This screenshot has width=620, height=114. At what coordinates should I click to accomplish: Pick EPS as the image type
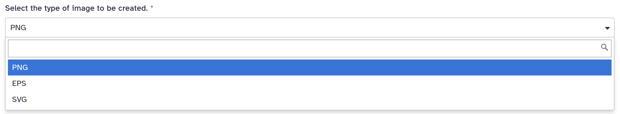[310, 83]
